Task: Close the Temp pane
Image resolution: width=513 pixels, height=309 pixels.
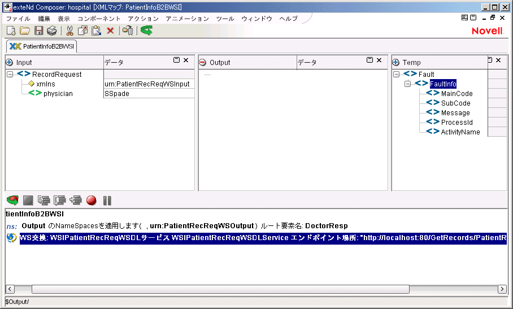Action: click(x=498, y=60)
